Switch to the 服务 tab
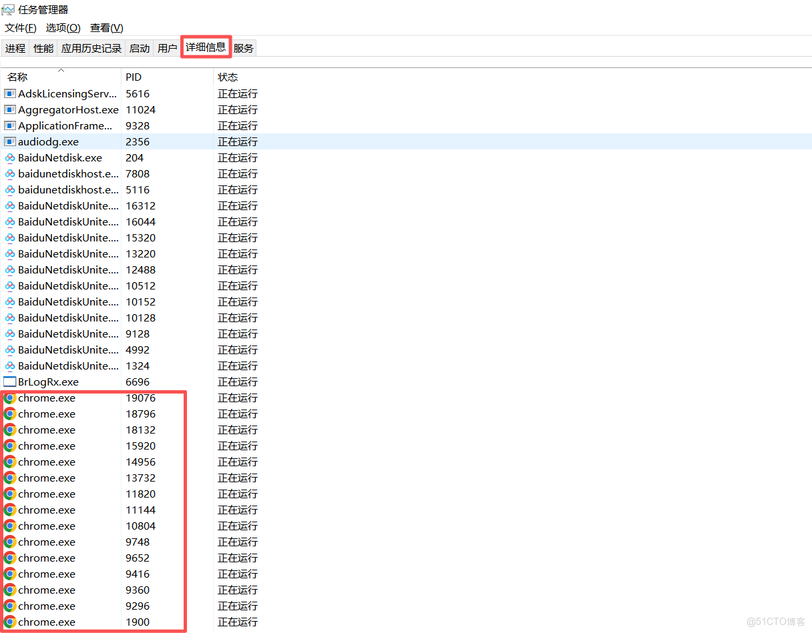This screenshot has height=633, width=812. click(244, 48)
